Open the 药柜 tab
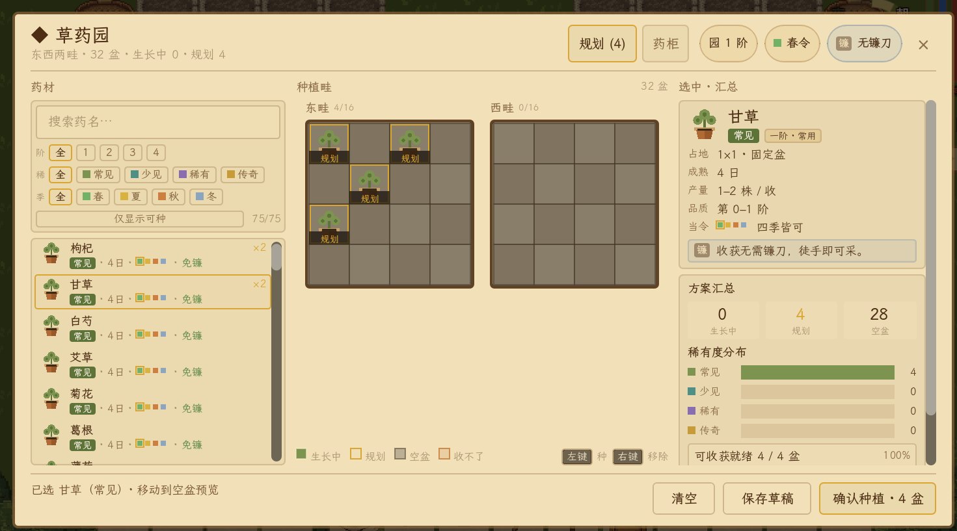The image size is (957, 531). point(666,44)
